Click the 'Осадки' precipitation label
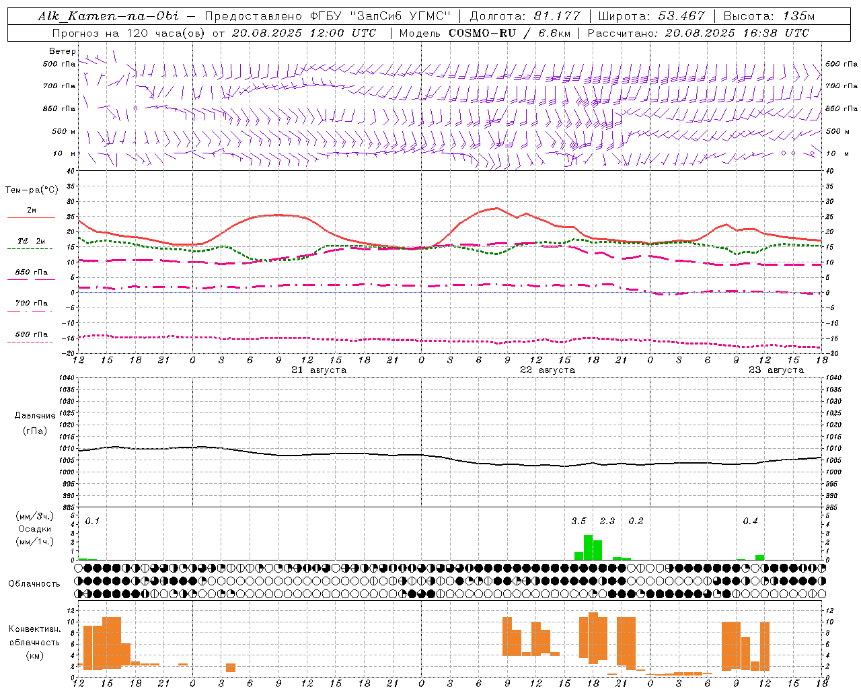 click(35, 529)
